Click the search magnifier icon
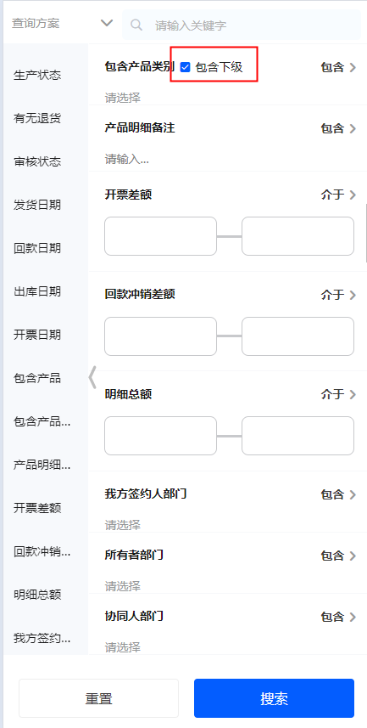Viewport: 367px width, 728px height. pyautogui.click(x=136, y=25)
